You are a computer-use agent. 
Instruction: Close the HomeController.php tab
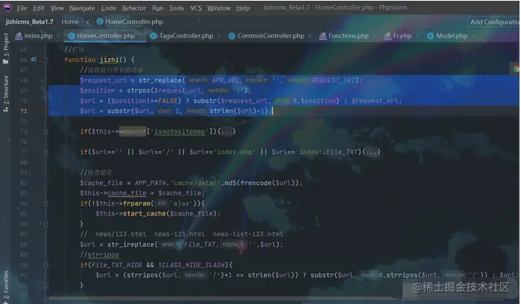pyautogui.click(x=141, y=35)
